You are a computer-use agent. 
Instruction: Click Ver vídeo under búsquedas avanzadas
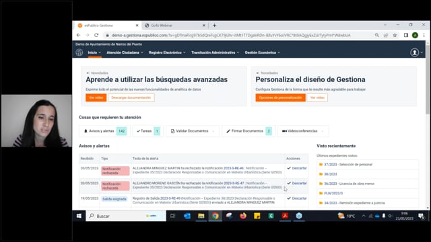pos(96,97)
